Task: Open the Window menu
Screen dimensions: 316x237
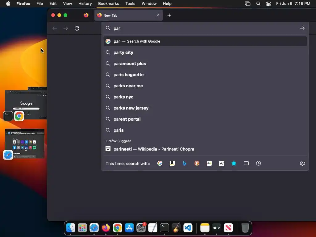Action: 149,4
